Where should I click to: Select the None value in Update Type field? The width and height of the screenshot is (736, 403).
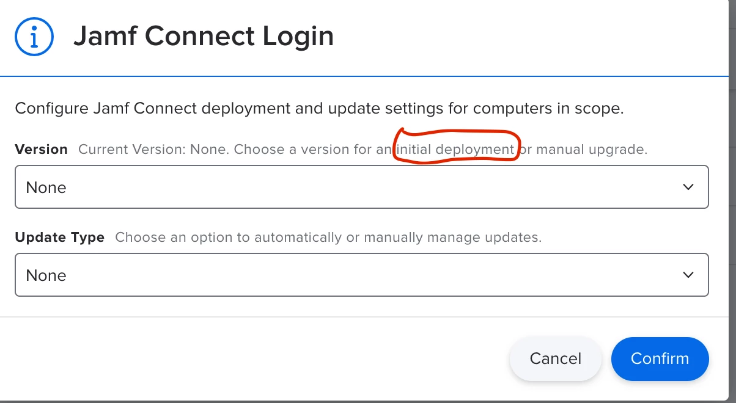(x=46, y=275)
